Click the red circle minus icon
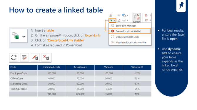Viewport: 197px width, 110px height. 124,20
